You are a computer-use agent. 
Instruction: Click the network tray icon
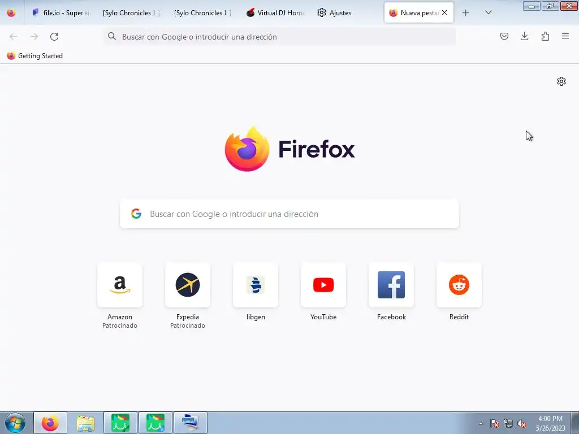pyautogui.click(x=508, y=424)
